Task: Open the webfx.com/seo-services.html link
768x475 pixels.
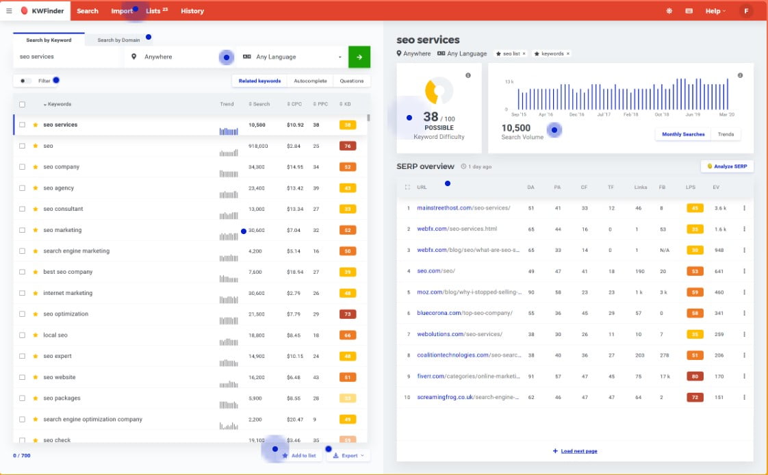Action: pyautogui.click(x=457, y=229)
